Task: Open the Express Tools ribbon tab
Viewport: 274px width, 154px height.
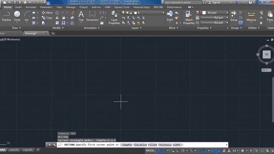Action: 122,7
